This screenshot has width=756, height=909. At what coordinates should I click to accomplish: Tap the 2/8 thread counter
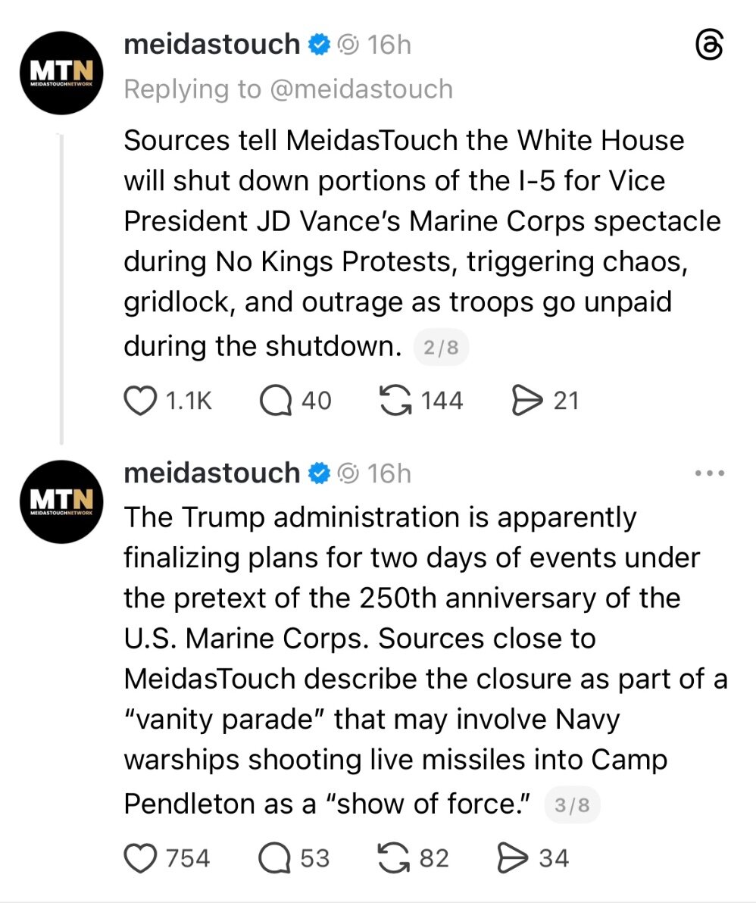441,348
